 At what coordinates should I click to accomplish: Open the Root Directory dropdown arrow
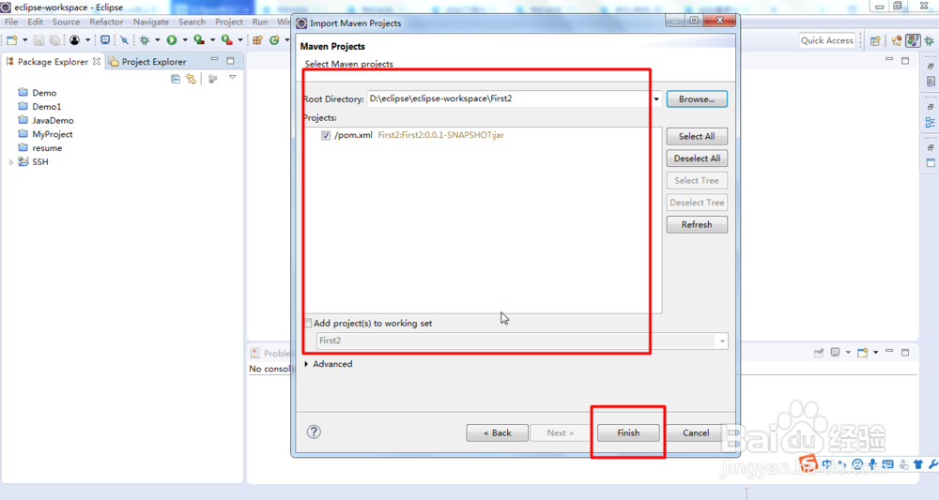(656, 99)
